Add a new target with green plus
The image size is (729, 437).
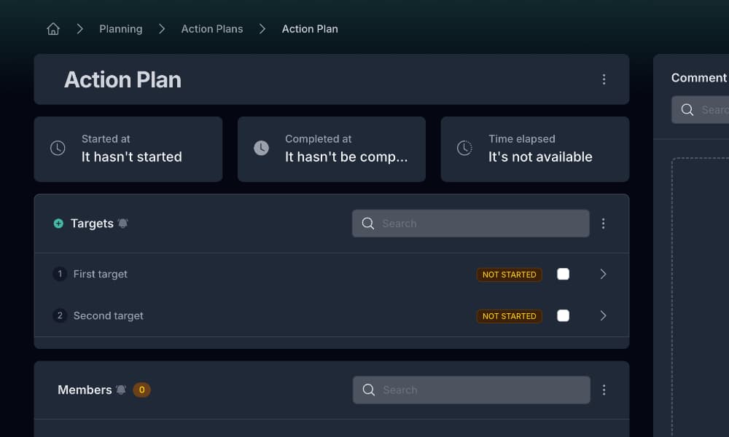58,224
